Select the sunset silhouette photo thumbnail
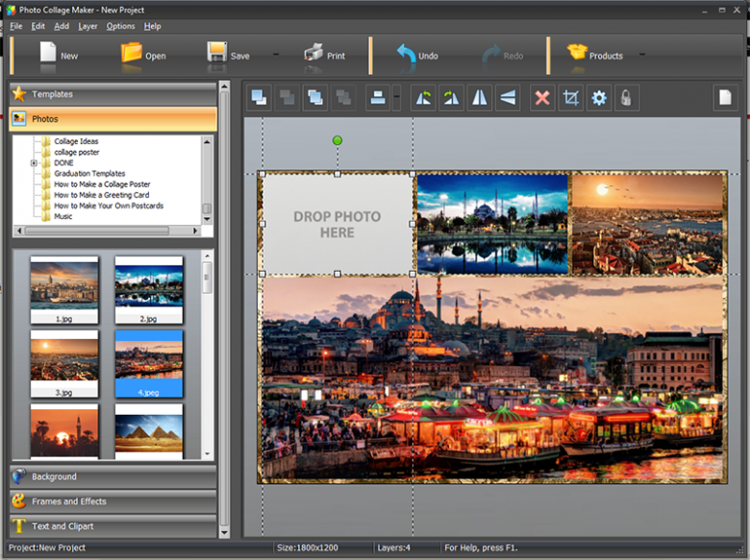The image size is (750, 560). (64, 431)
